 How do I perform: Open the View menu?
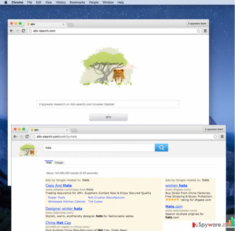[x=48, y=2]
